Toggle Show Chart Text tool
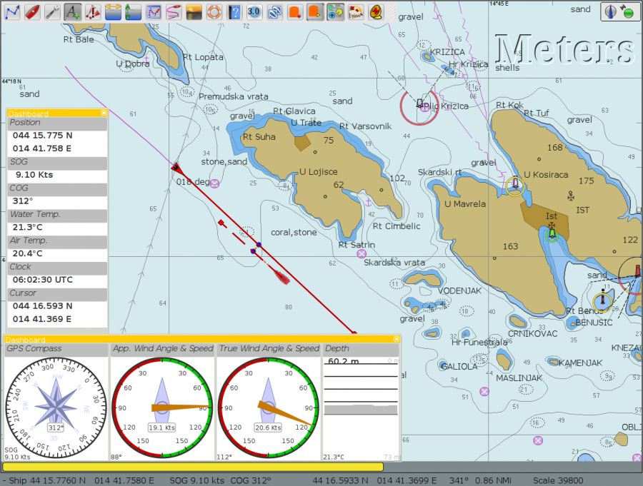This screenshot has width=643, height=486. click(x=72, y=11)
